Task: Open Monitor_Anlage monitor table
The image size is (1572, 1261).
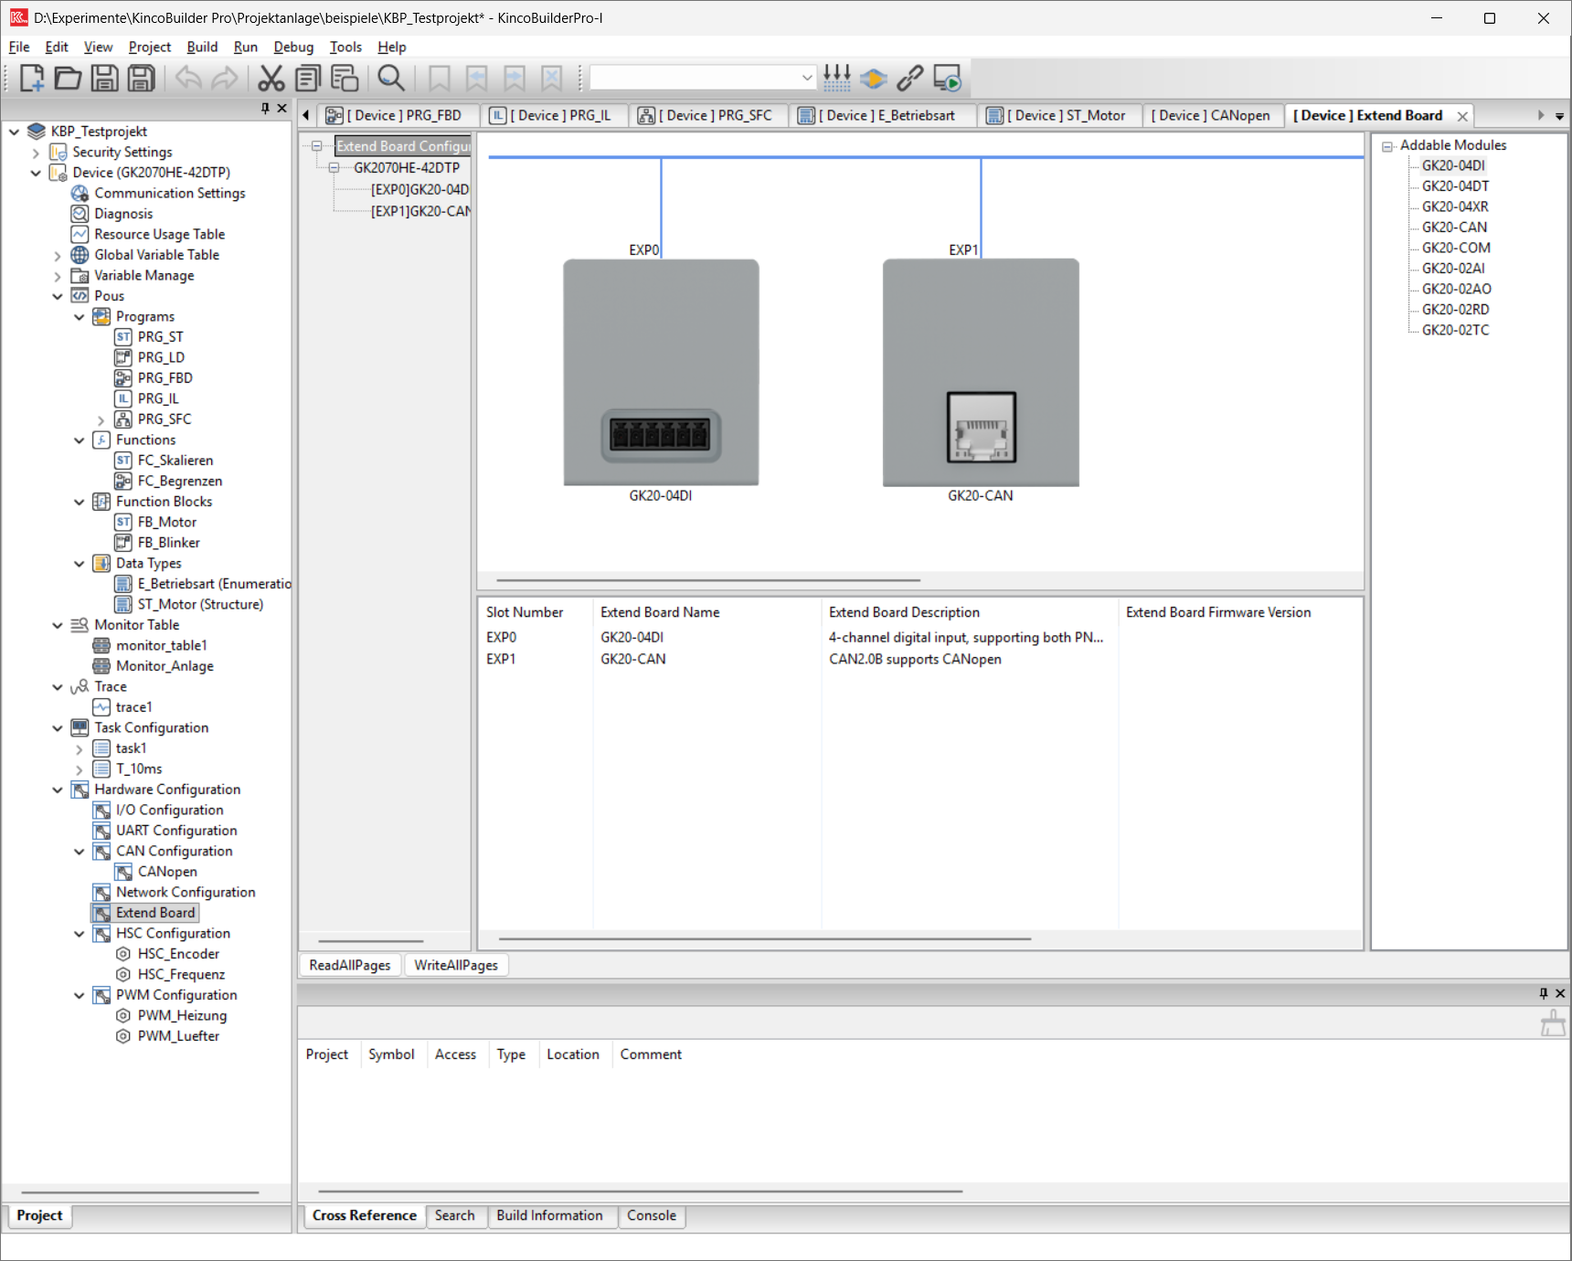Action: coord(165,666)
